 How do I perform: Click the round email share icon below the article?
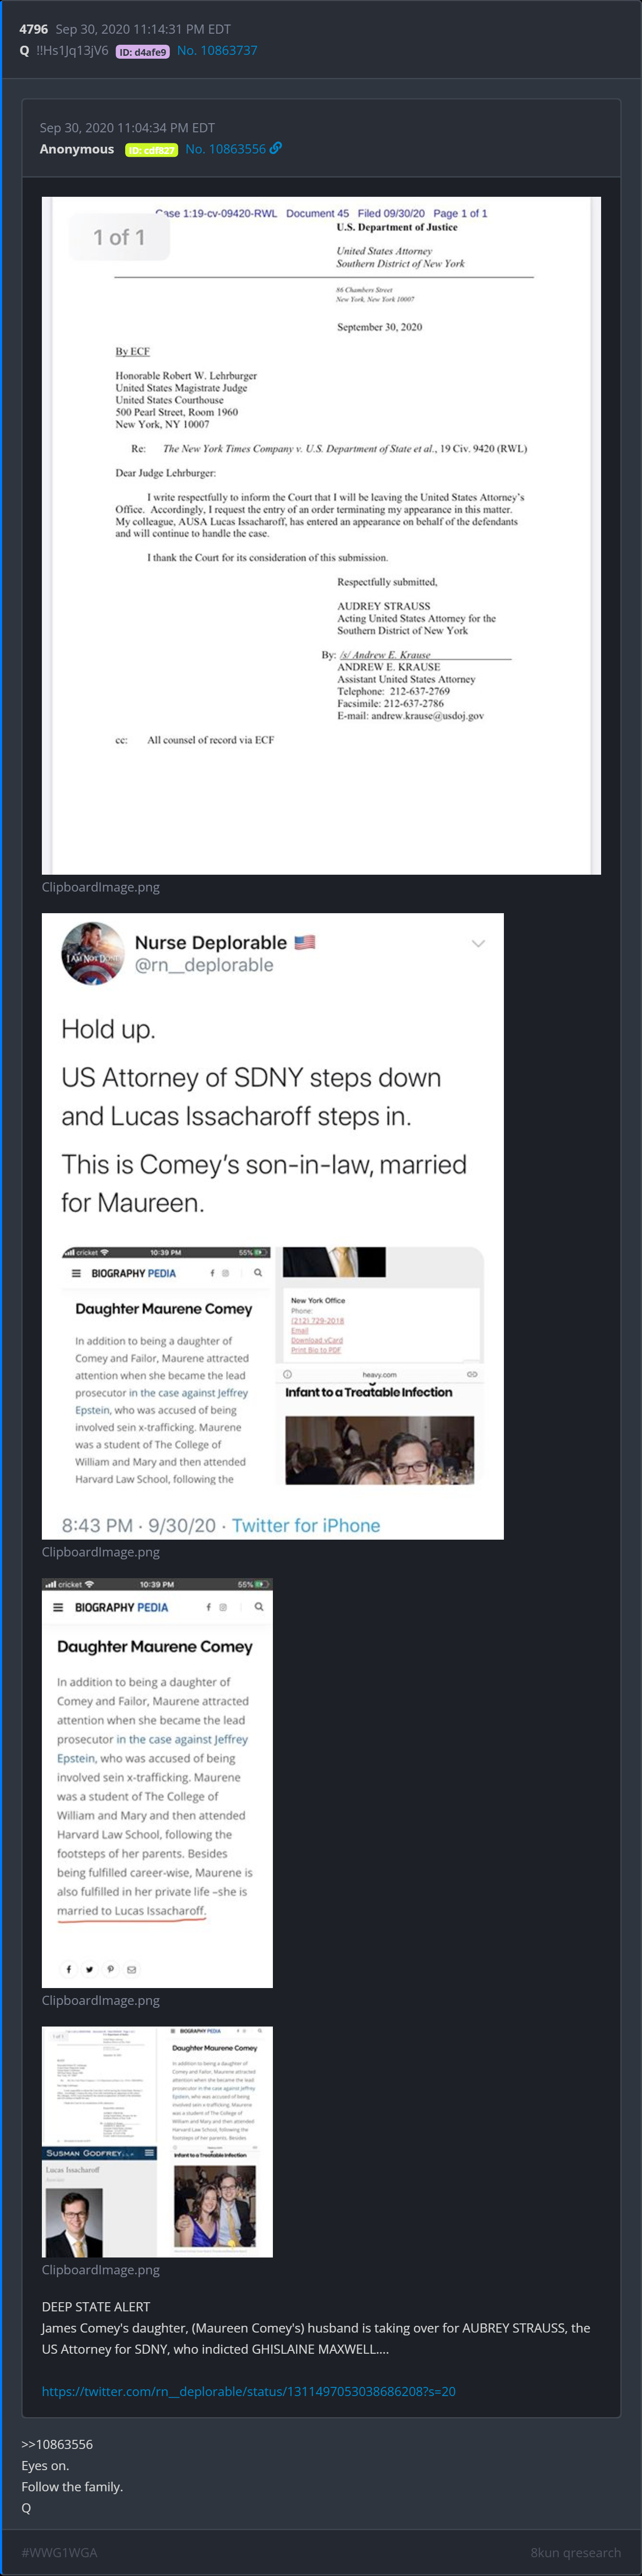pyautogui.click(x=131, y=1969)
